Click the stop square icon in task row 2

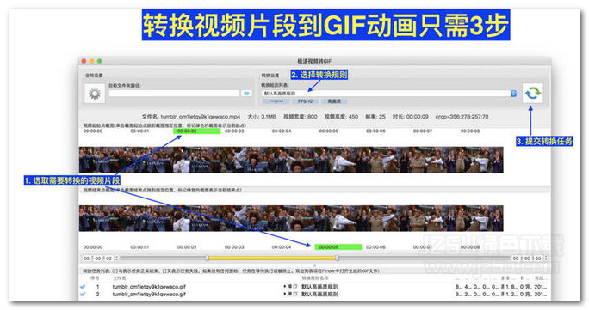289,295
